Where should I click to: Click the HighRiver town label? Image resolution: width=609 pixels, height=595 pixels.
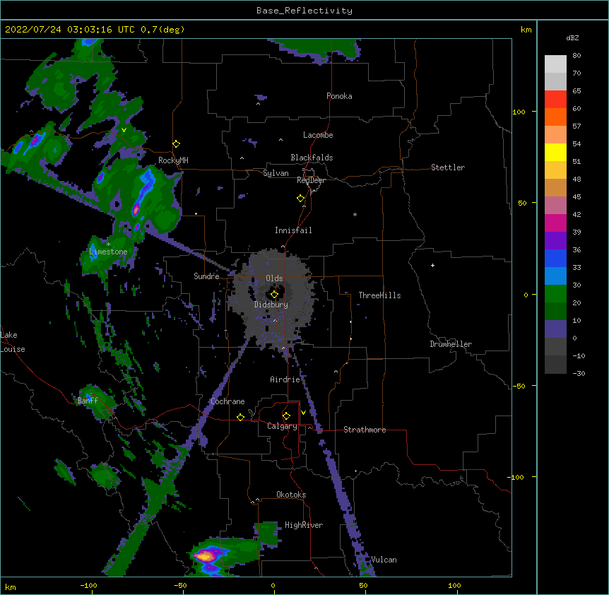click(304, 525)
